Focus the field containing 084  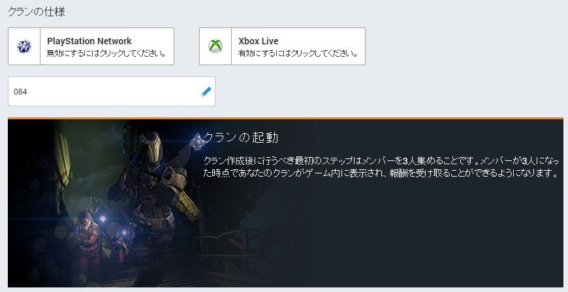pyautogui.click(x=112, y=91)
